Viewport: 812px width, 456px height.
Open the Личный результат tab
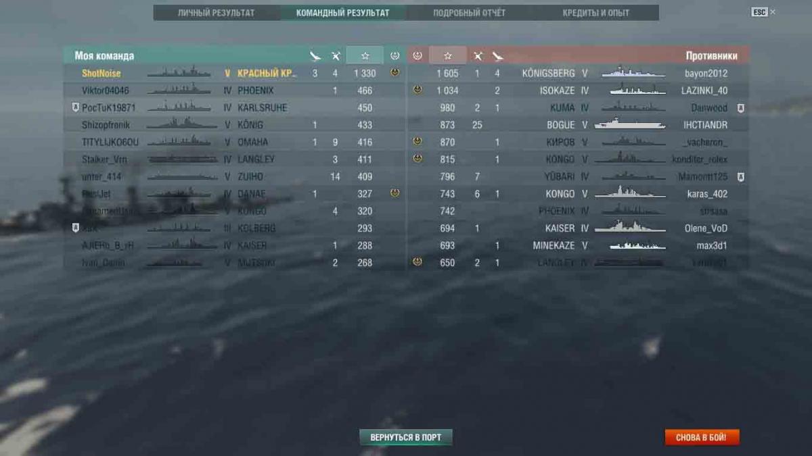pos(217,13)
